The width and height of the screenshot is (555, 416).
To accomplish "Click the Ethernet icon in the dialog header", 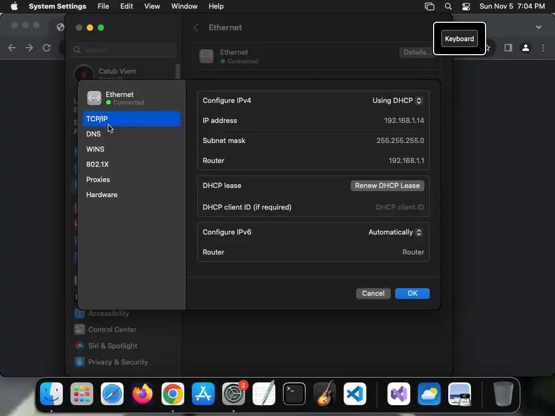I will pyautogui.click(x=94, y=98).
